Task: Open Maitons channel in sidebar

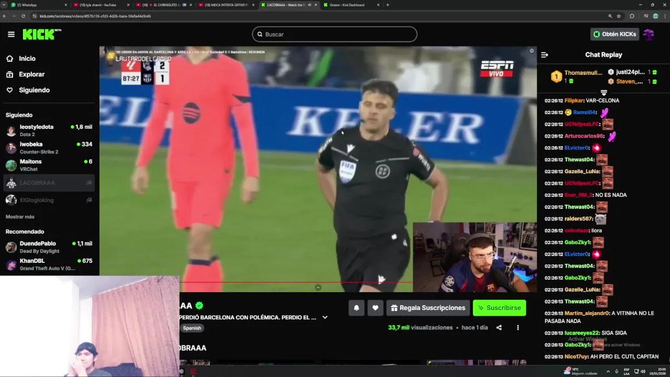Action: [49, 165]
